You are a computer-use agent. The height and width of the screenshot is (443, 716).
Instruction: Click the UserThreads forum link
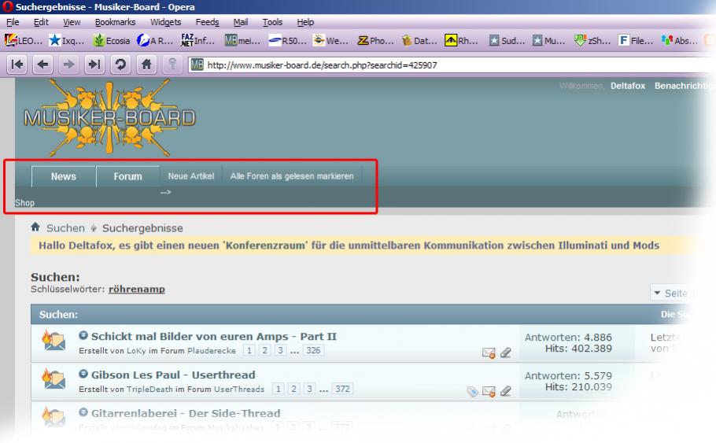click(x=239, y=389)
